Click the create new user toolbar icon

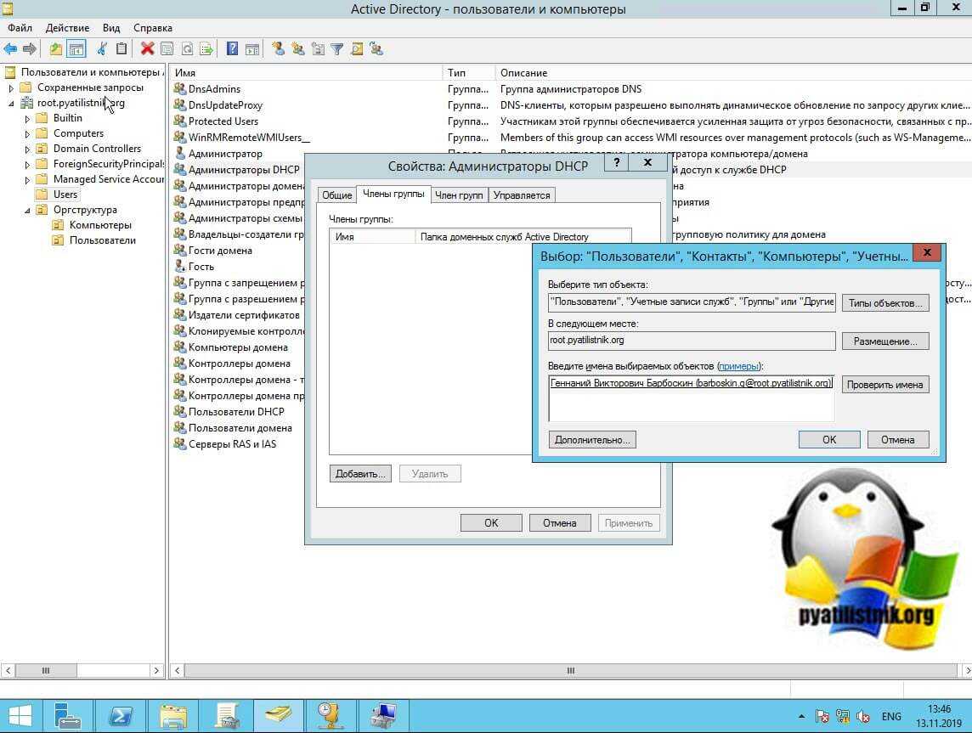278,49
